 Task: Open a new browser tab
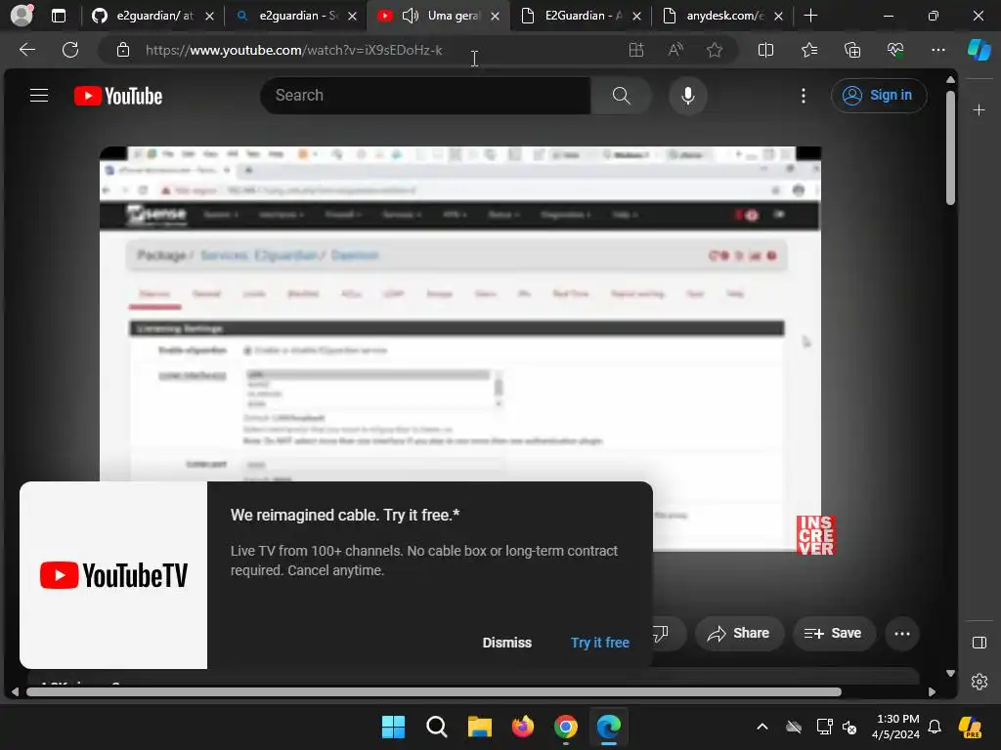point(810,16)
